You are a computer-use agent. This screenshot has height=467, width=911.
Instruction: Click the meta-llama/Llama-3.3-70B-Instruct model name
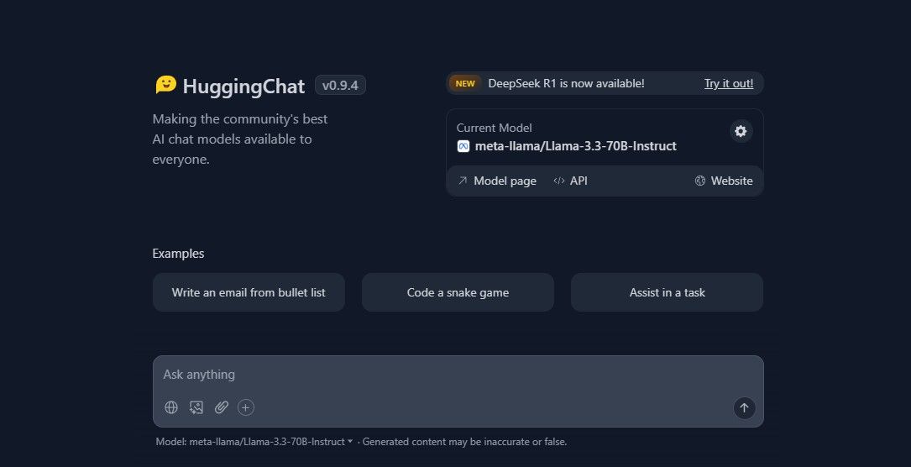tap(575, 146)
